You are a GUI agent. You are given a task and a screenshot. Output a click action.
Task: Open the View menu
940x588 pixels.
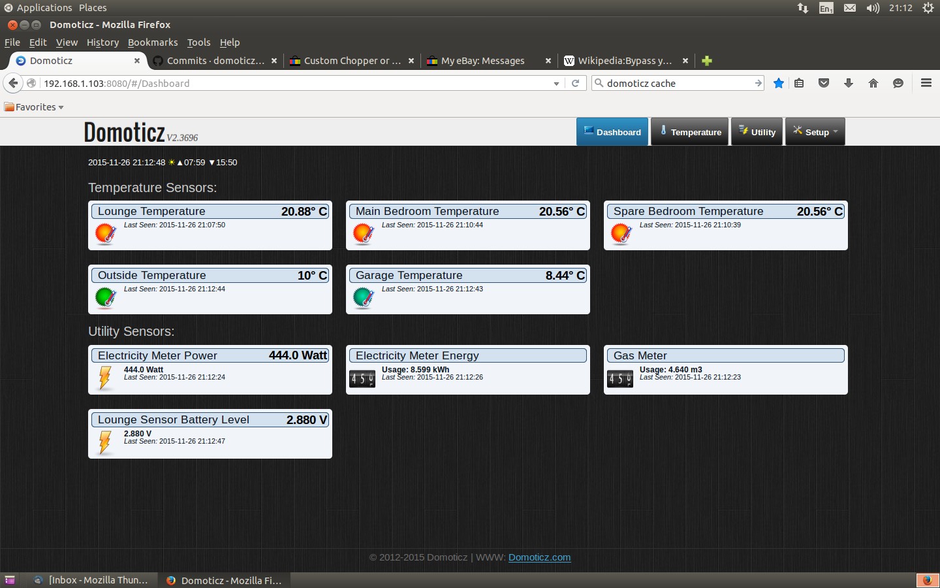click(67, 42)
